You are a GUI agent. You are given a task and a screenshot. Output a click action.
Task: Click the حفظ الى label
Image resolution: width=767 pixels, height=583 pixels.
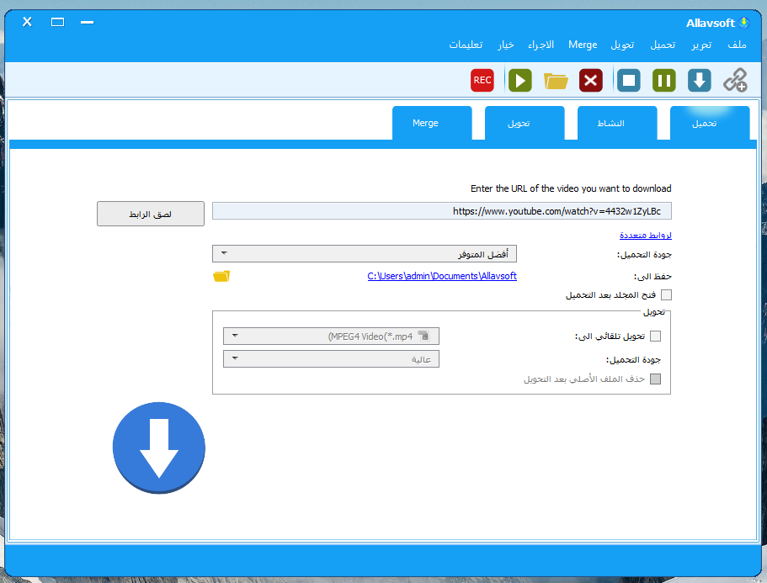click(653, 276)
